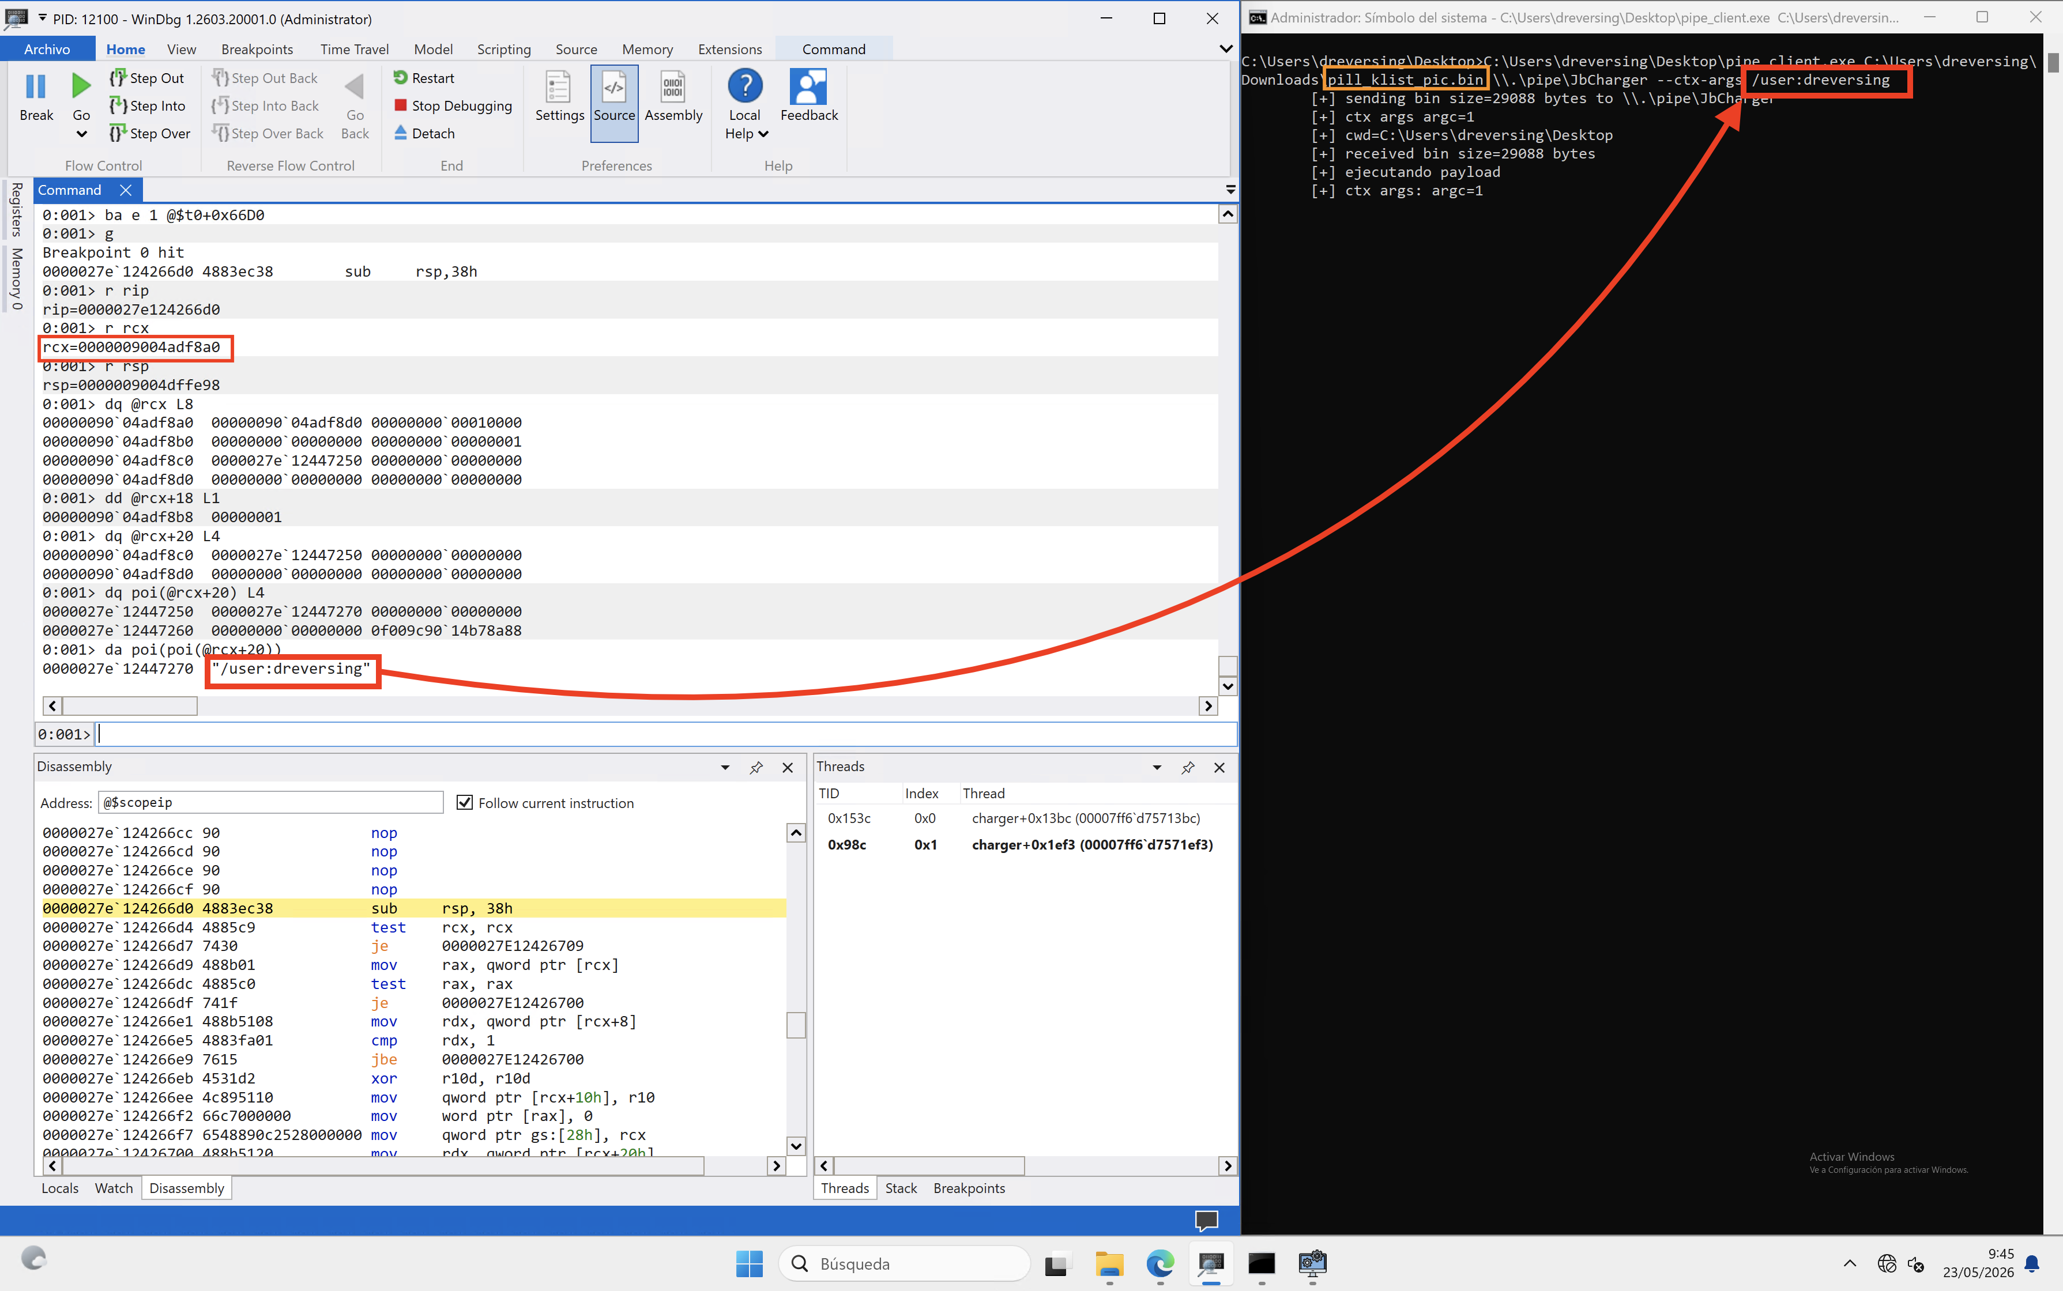Switch to the View ribbon tab
The width and height of the screenshot is (2063, 1291).
point(181,48)
